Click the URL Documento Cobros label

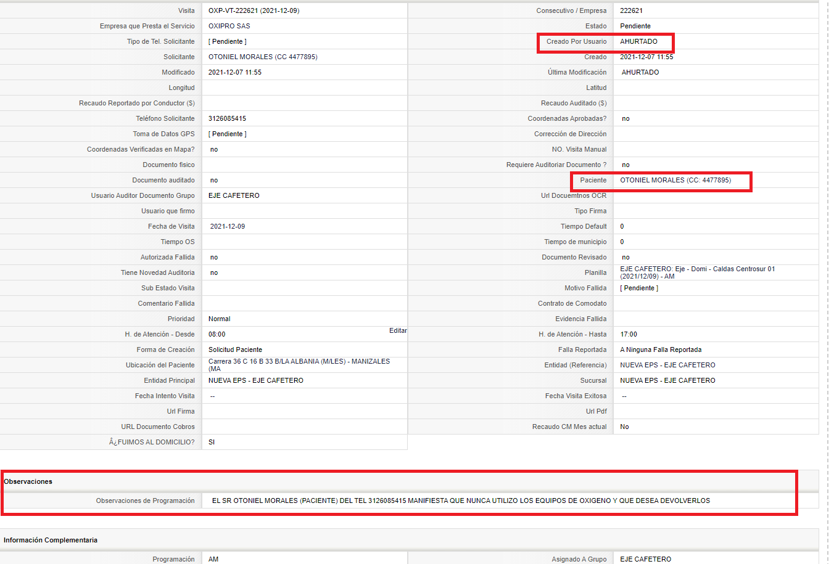(x=158, y=427)
